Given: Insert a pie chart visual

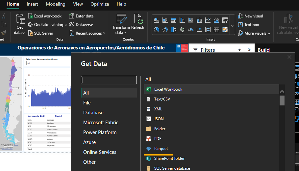Looking at the screenshot, I should click(x=156, y=30).
